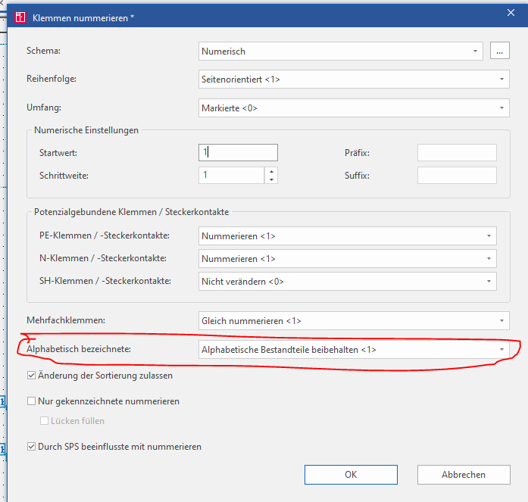Screen dimensions: 528x502
Task: Click the Abbrechen button
Action: pyautogui.click(x=464, y=475)
